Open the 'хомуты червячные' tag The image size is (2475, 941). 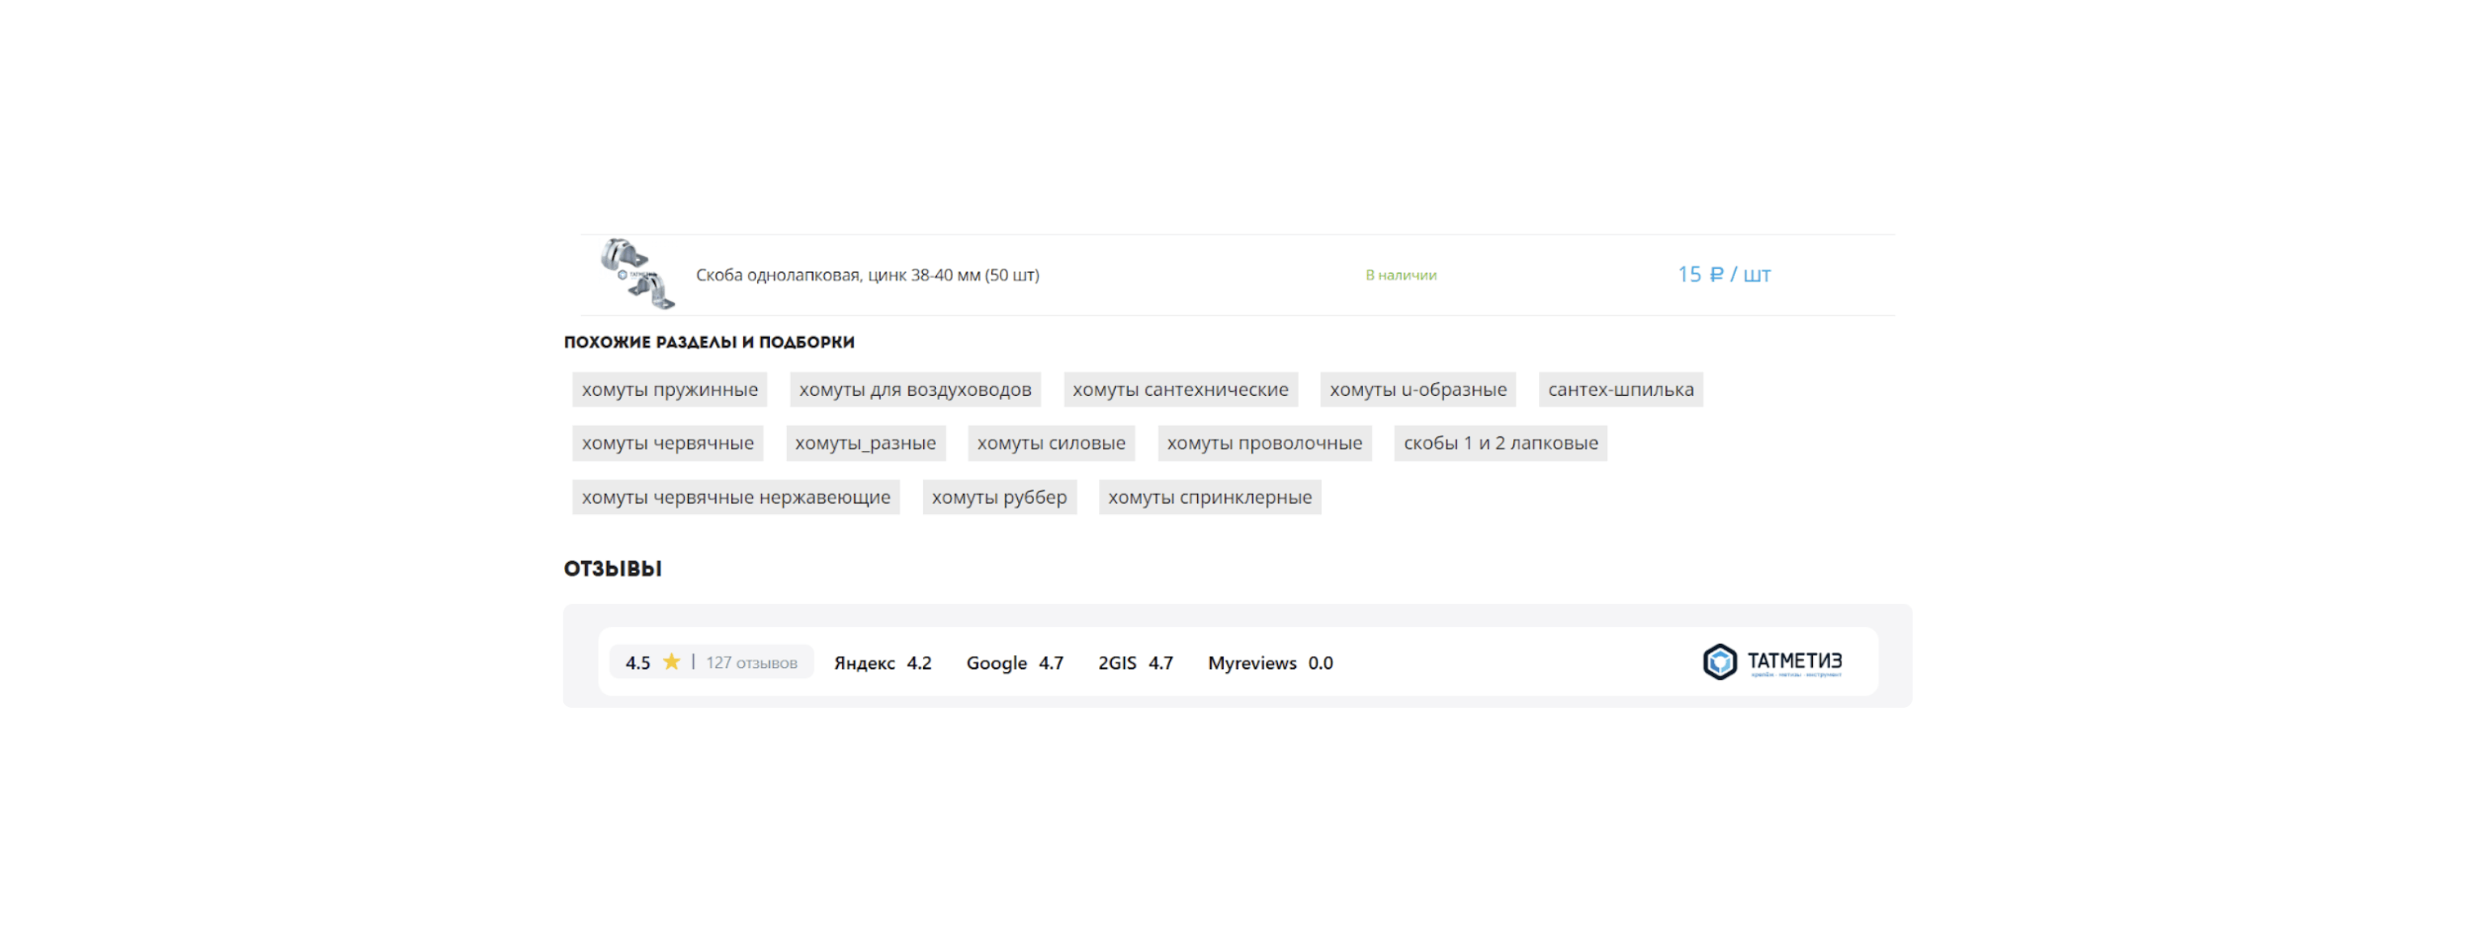coord(667,444)
